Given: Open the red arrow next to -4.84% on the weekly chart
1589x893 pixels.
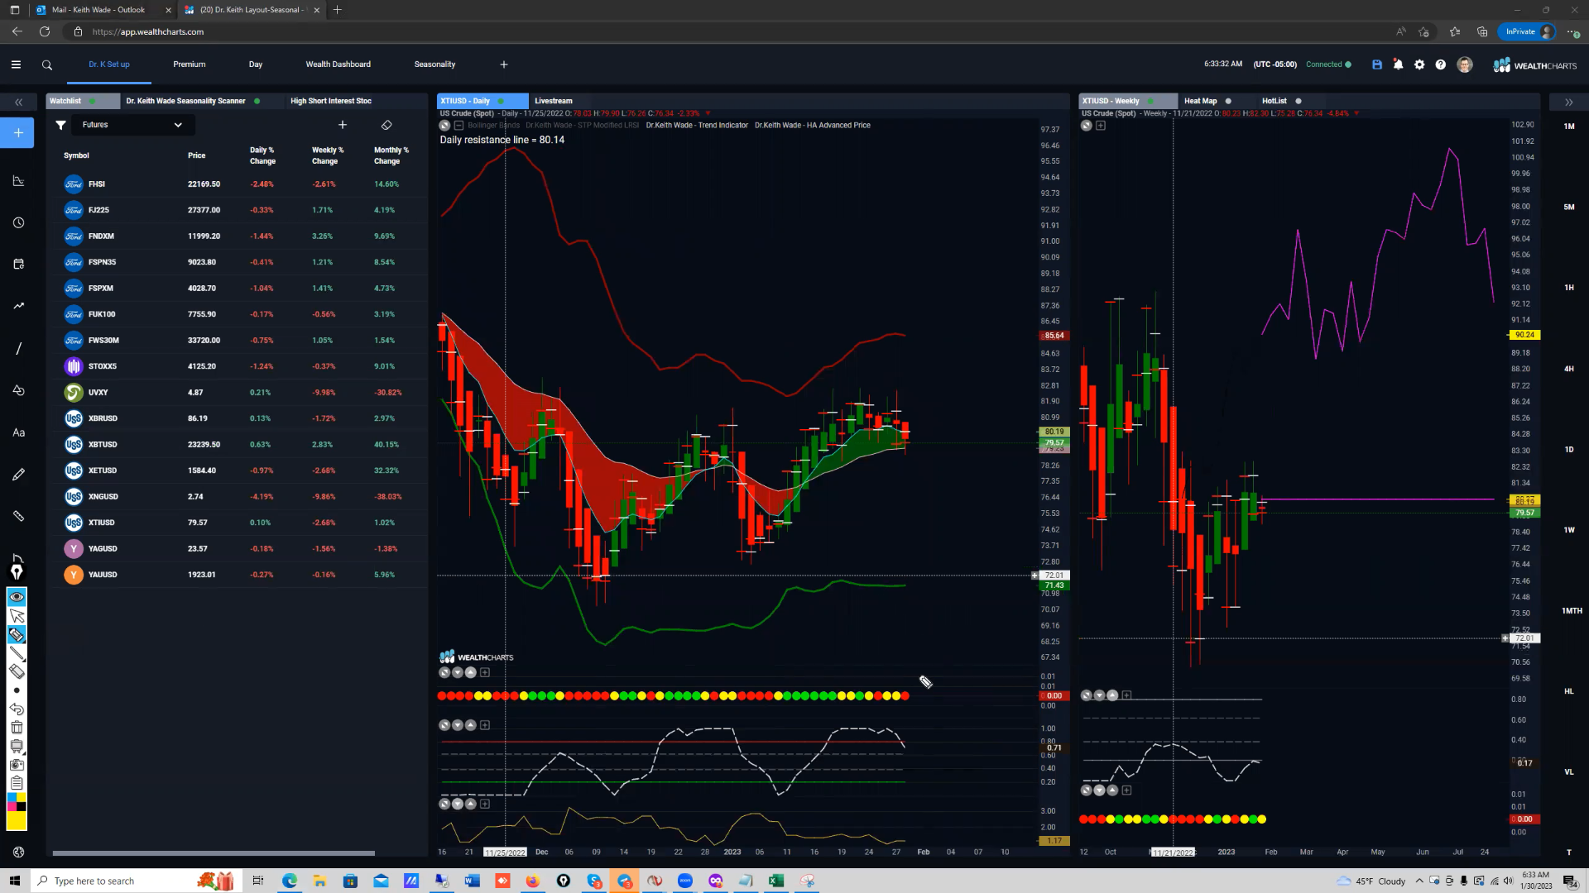Looking at the screenshot, I should point(1356,113).
